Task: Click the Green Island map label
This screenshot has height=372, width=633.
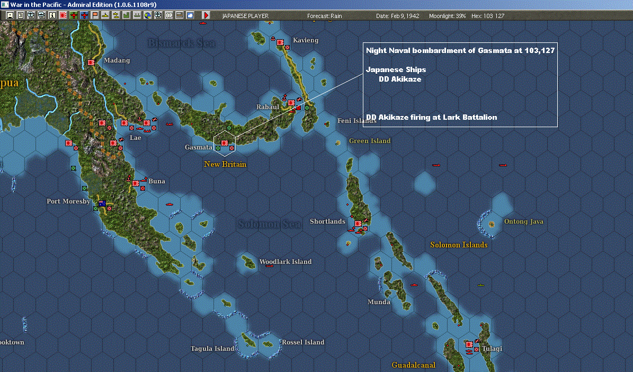Action: click(x=370, y=140)
